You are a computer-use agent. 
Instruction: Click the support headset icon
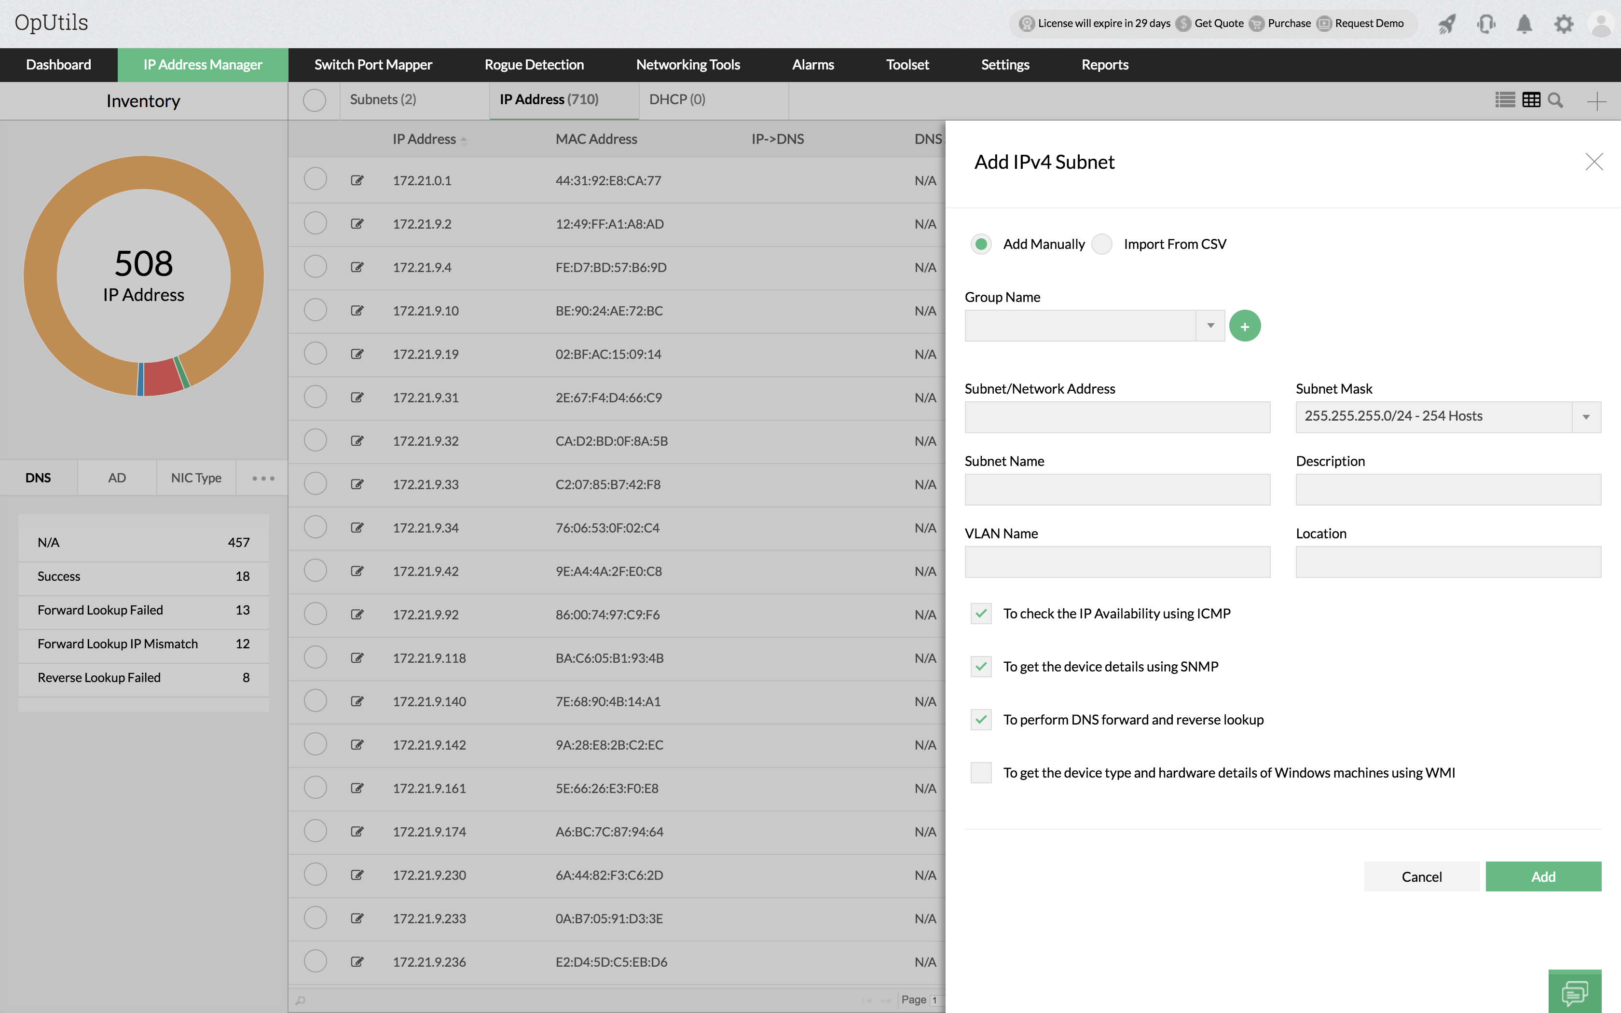[1486, 24]
